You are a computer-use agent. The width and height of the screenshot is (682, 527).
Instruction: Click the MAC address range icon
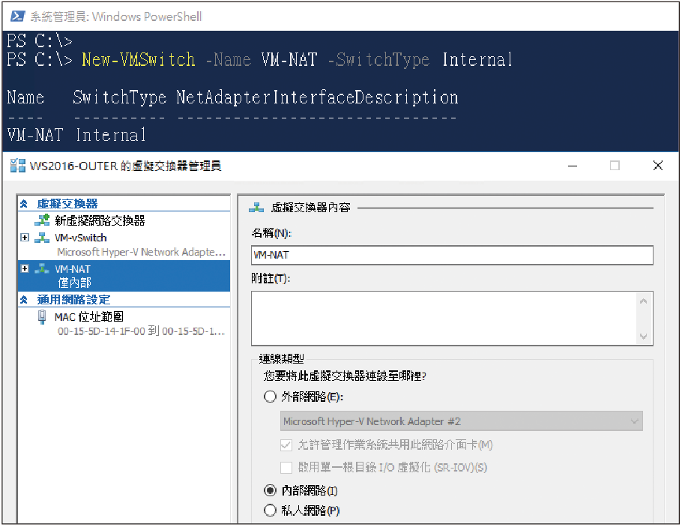pos(42,317)
